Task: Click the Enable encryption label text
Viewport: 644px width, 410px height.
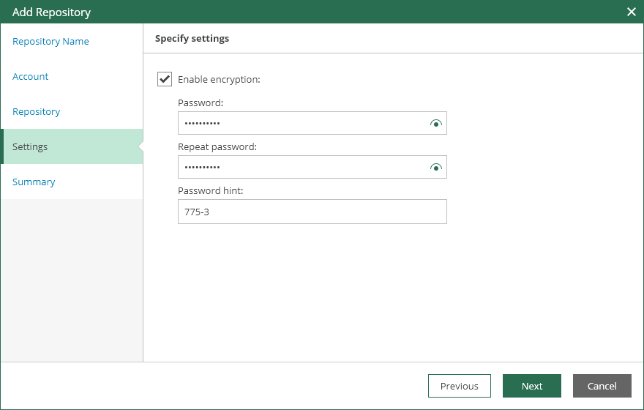Action: 219,79
